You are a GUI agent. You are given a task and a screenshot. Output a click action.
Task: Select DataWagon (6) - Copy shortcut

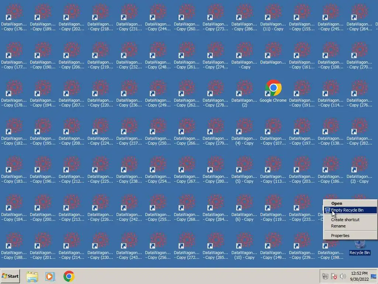click(x=244, y=208)
